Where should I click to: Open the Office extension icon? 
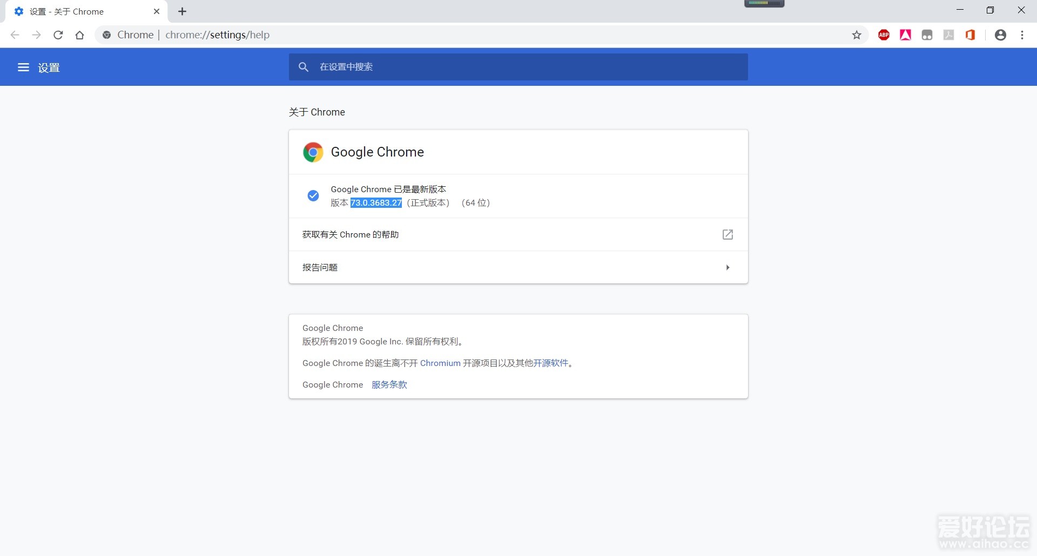tap(971, 35)
